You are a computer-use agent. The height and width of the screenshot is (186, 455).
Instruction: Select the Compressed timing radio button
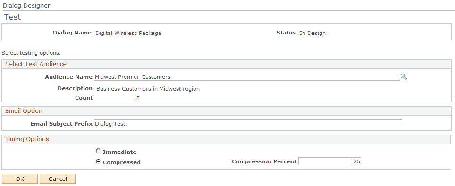[98, 161]
